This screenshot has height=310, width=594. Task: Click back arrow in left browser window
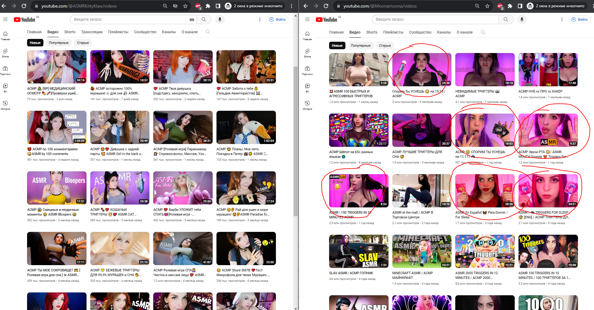[x=4, y=6]
